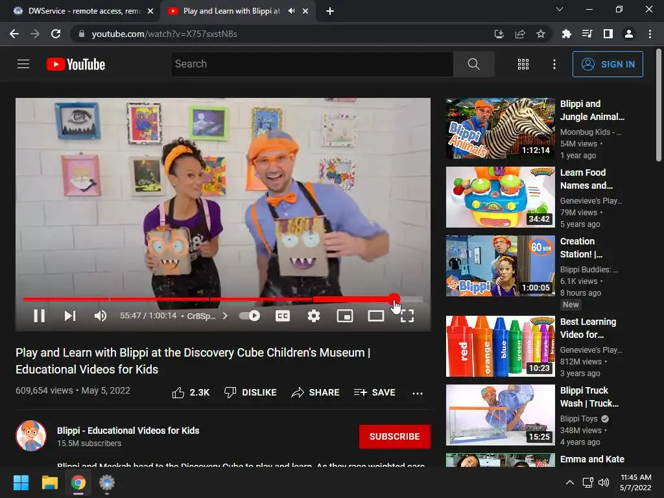Image resolution: width=664 pixels, height=498 pixels.
Task: Click the search magnifier button
Action: tap(473, 64)
